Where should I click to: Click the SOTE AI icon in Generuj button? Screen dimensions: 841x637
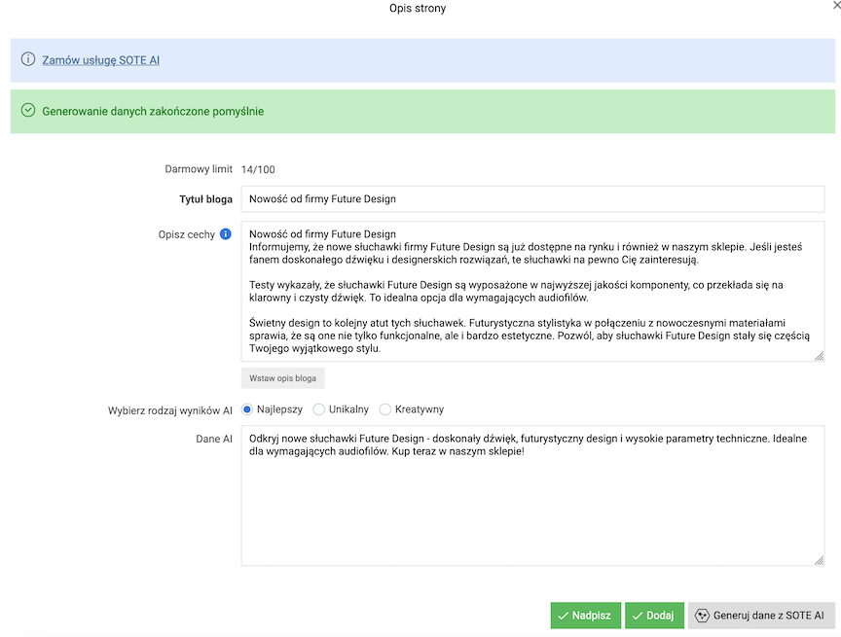[x=702, y=616]
